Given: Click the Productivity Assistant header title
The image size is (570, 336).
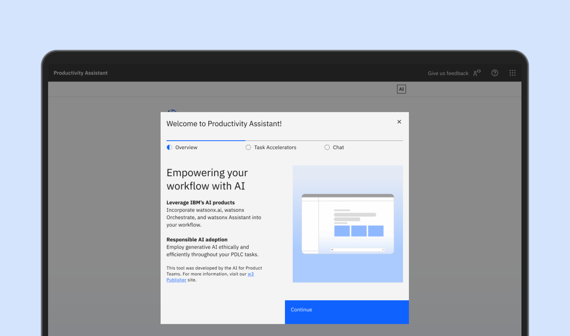Looking at the screenshot, I should [81, 73].
